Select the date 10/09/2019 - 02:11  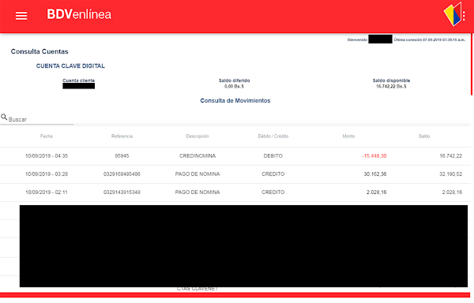point(47,193)
